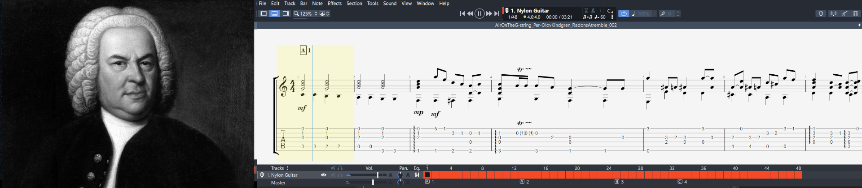Select the first bar block in timeline
This screenshot has height=188, width=862.
pyautogui.click(x=427, y=175)
